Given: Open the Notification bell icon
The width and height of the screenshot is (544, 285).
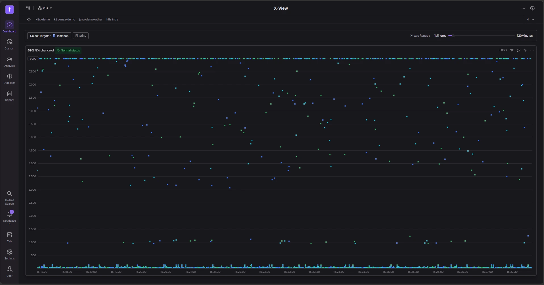Looking at the screenshot, I should [x=9, y=214].
